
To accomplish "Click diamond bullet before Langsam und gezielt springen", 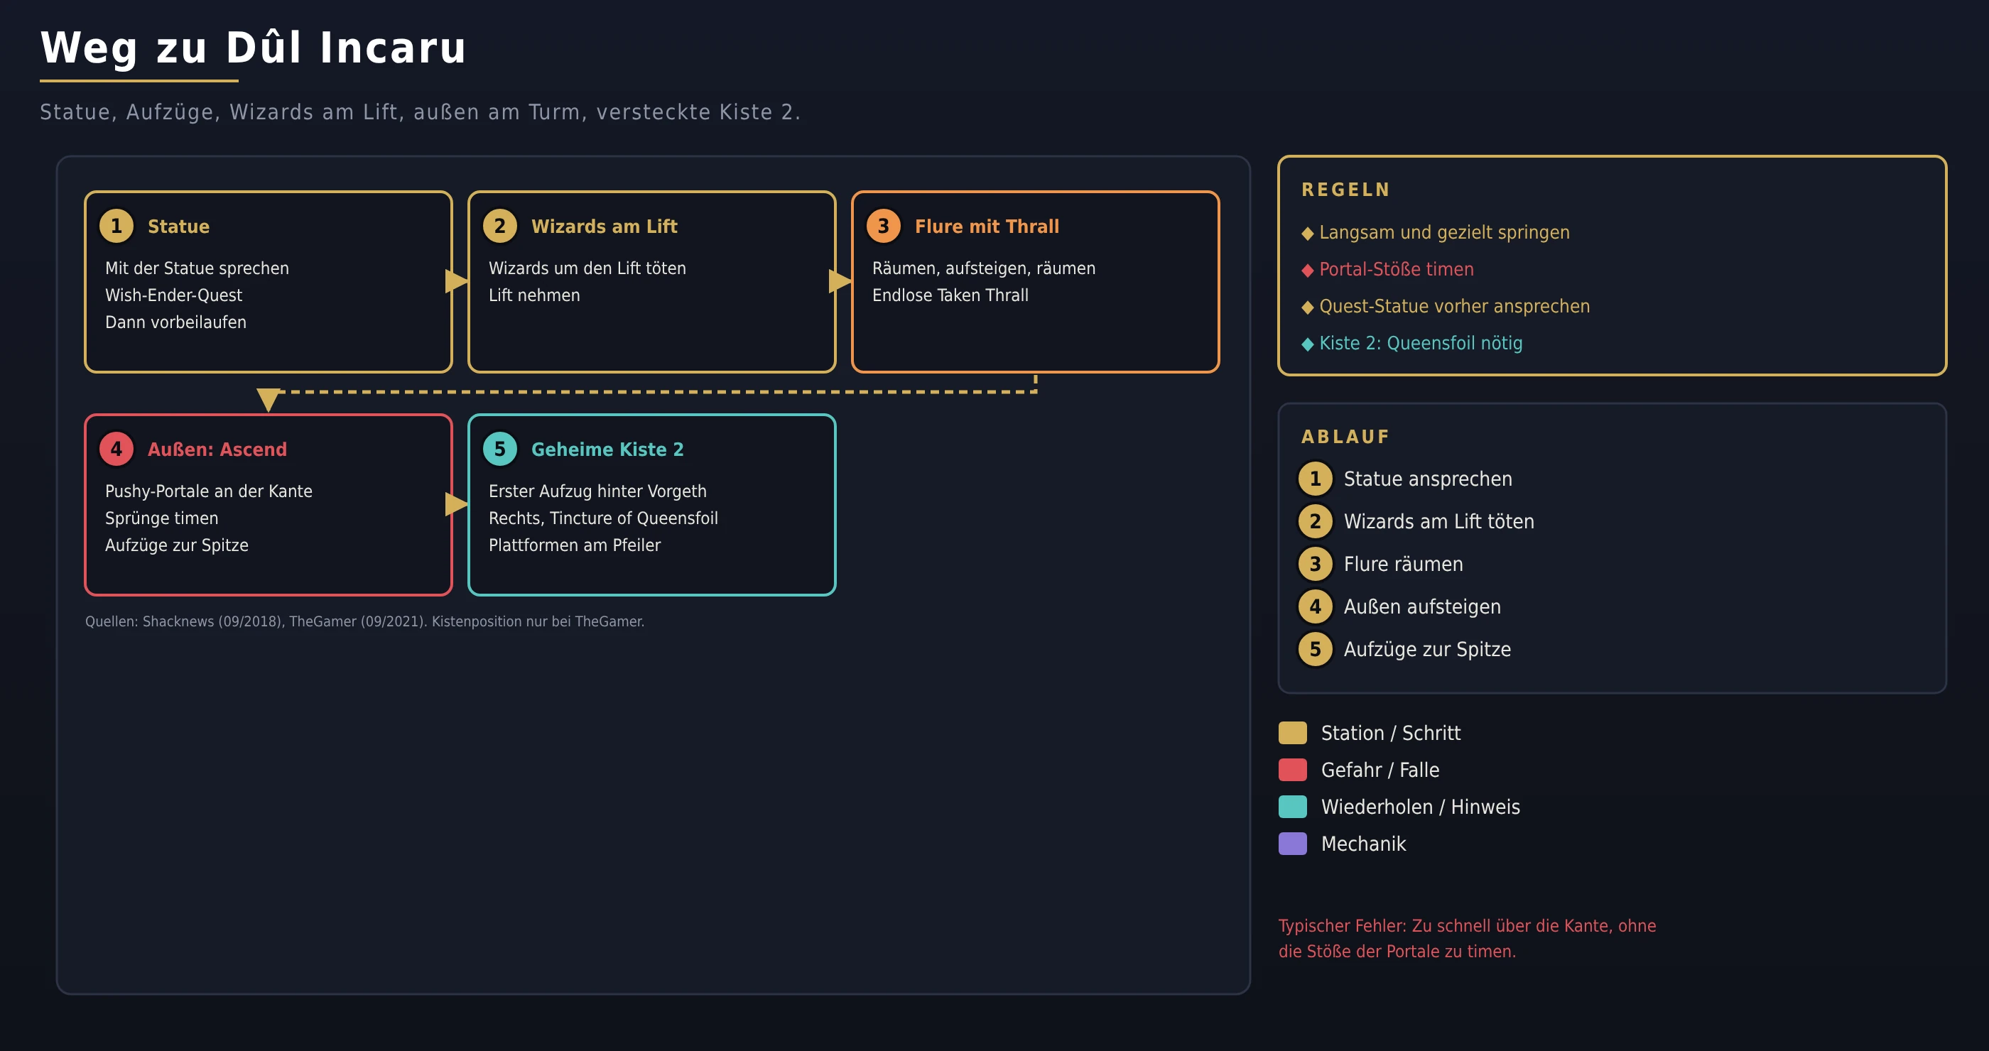I will (1307, 233).
